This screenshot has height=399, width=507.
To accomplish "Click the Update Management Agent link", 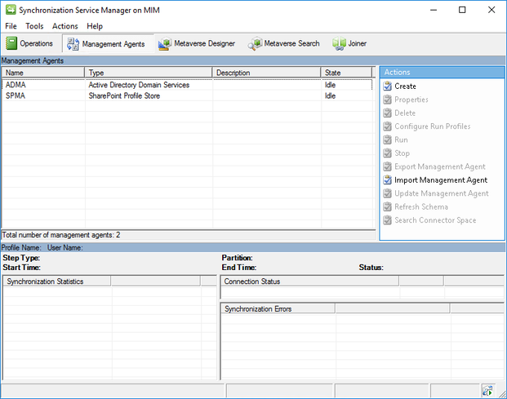I will coord(442,193).
